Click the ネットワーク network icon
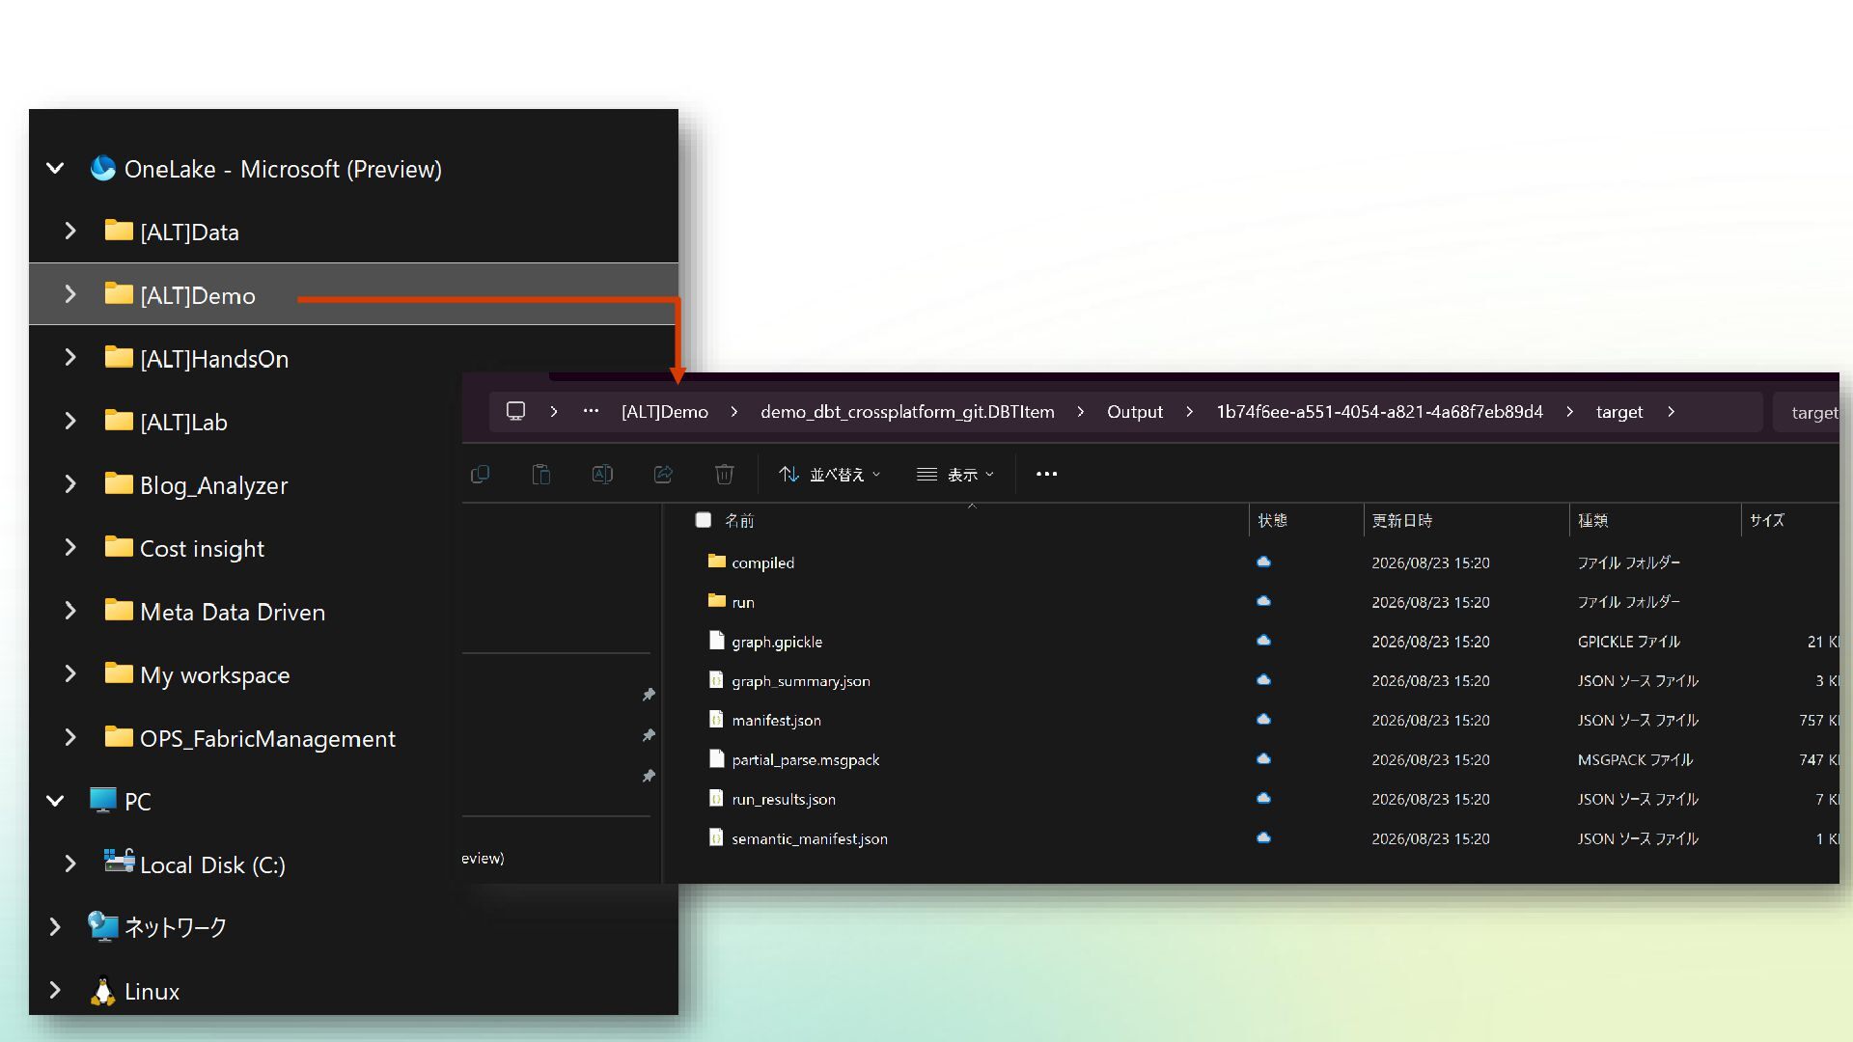 [x=103, y=926]
